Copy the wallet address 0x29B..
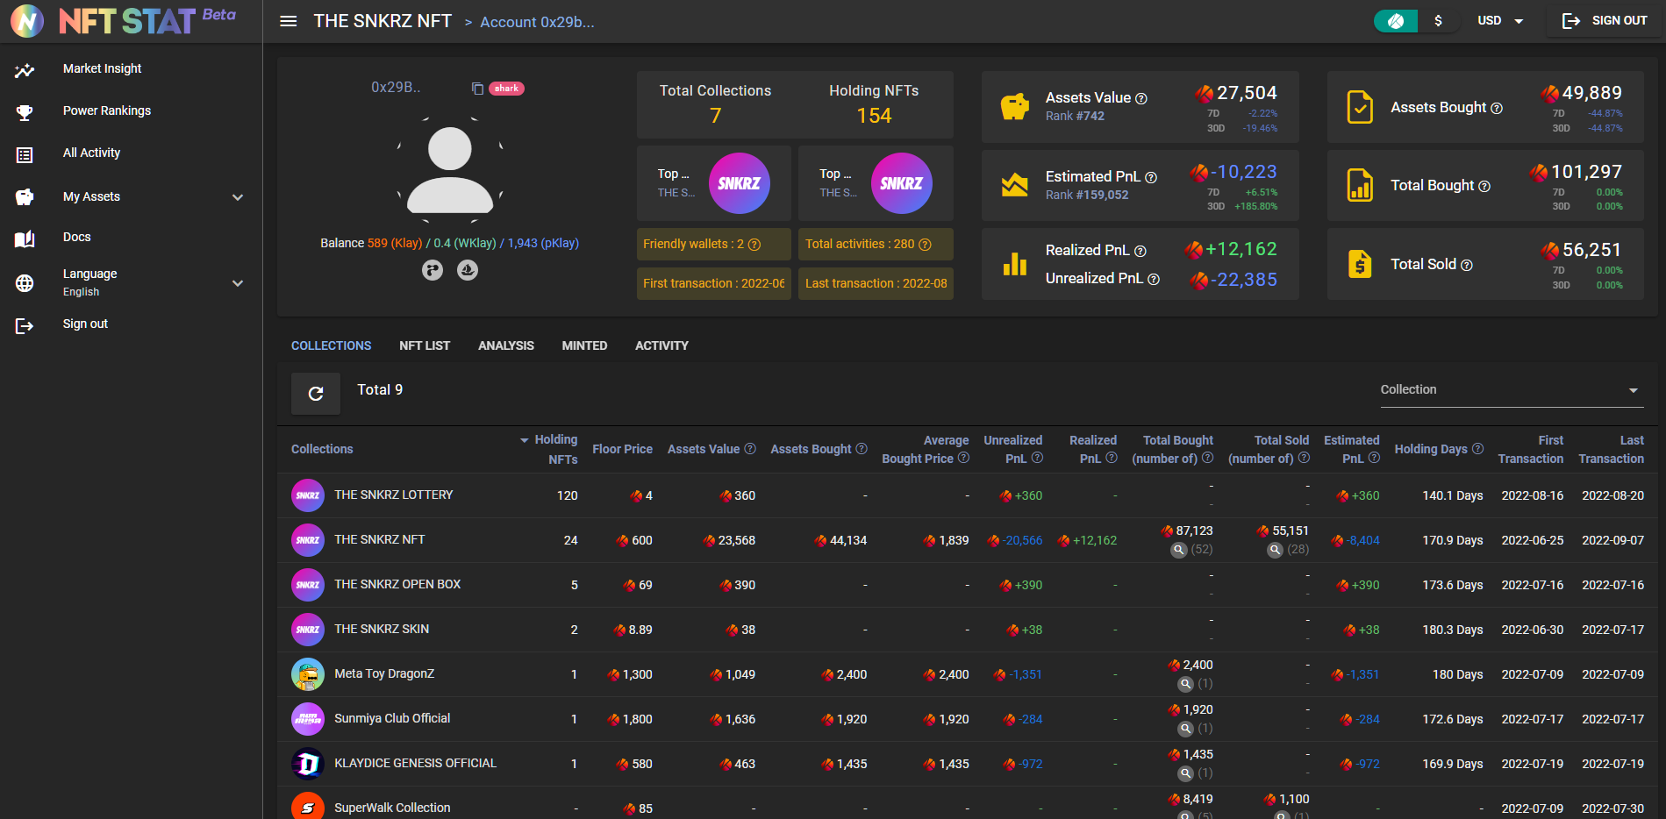The image size is (1666, 819). [477, 89]
